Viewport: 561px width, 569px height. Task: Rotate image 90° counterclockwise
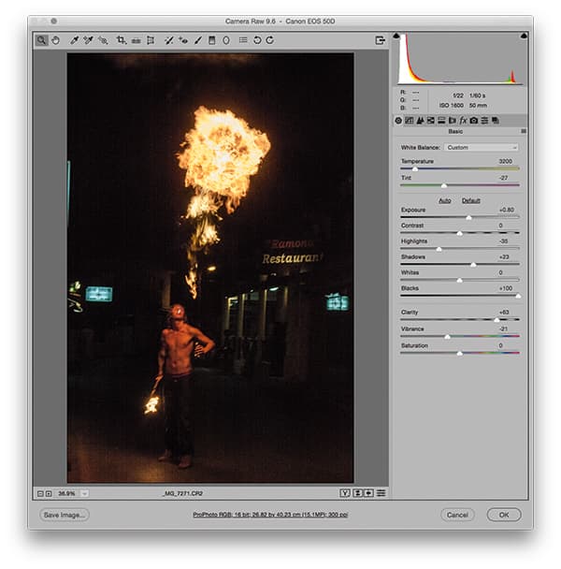(x=257, y=40)
